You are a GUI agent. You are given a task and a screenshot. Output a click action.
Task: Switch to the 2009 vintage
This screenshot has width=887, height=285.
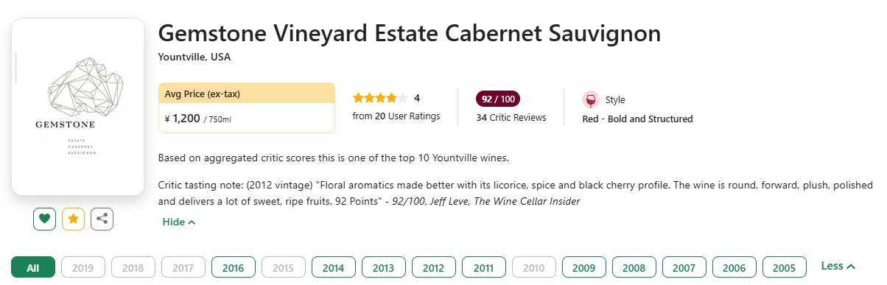pyautogui.click(x=583, y=267)
